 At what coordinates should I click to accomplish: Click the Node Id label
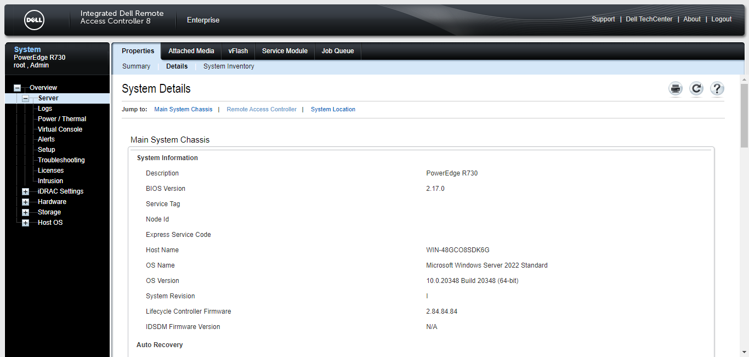point(157,219)
